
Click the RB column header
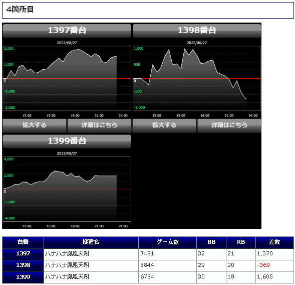241,242
